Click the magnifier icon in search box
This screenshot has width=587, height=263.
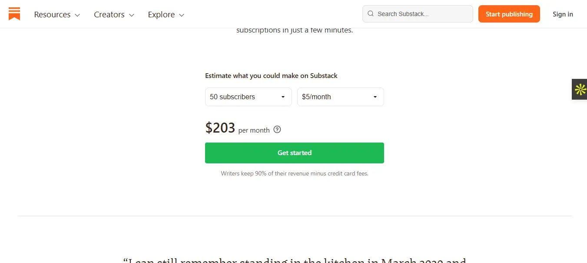371,14
